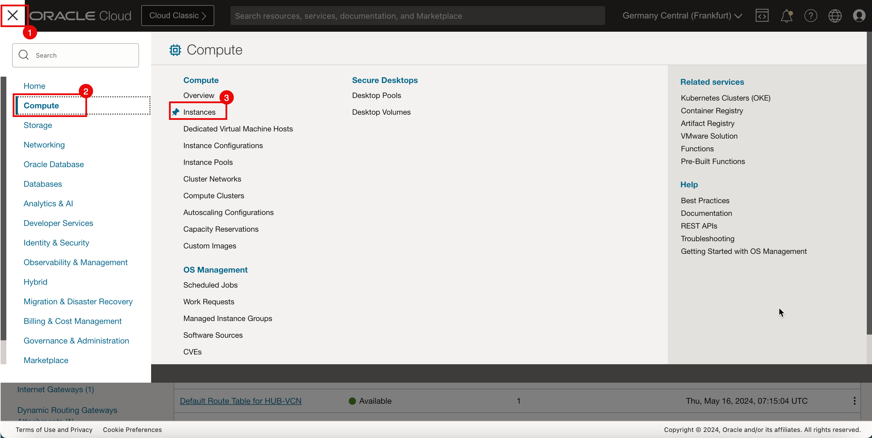The image size is (872, 438).
Task: Select the Kubernetes Clusters OKE link
Action: point(726,98)
